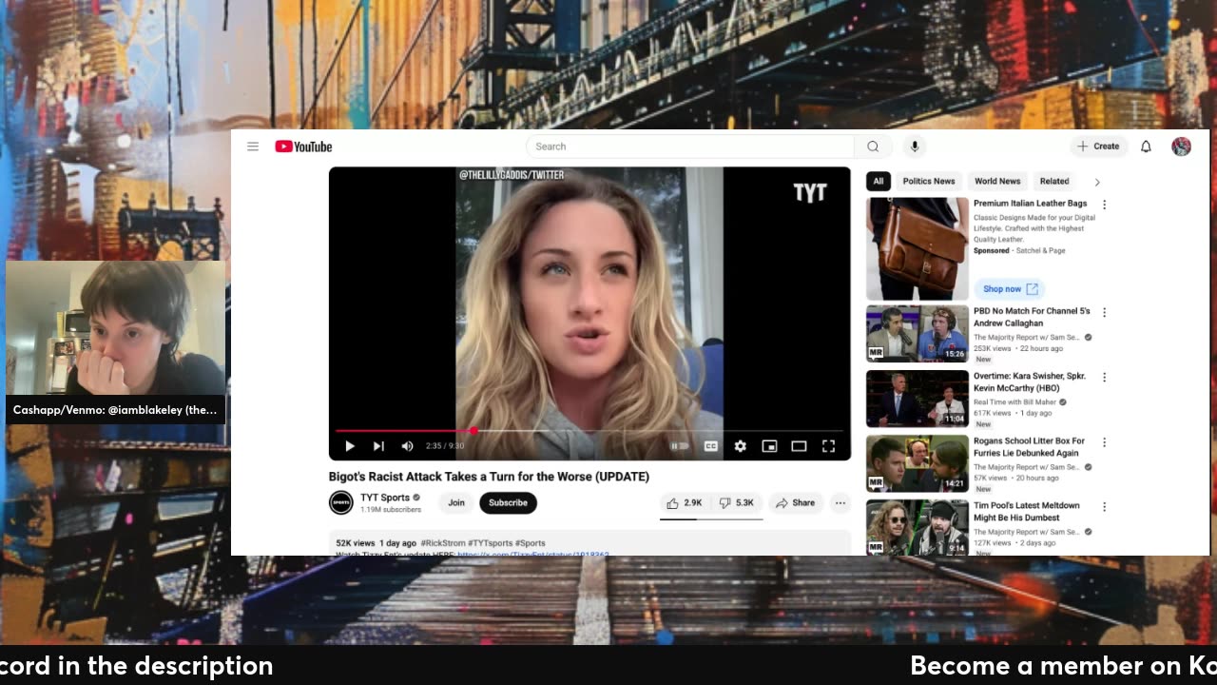Toggle closed captions
Screen dimensions: 1217x685
tap(710, 446)
